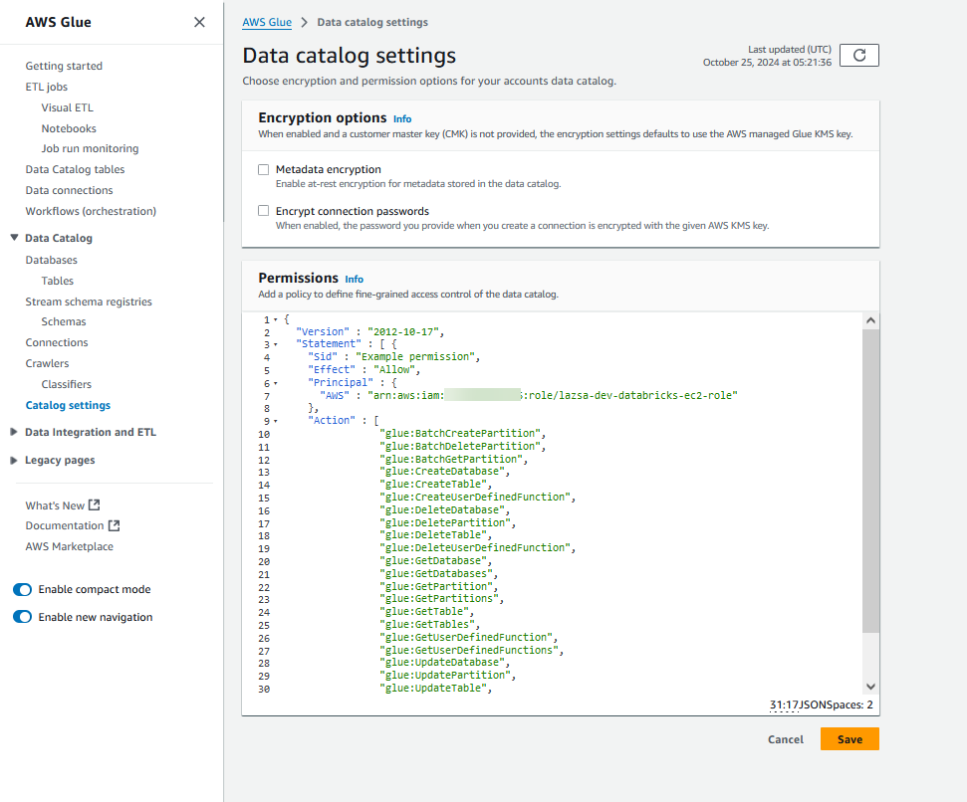Open Data Catalog tables
Image resolution: width=967 pixels, height=802 pixels.
tap(75, 169)
